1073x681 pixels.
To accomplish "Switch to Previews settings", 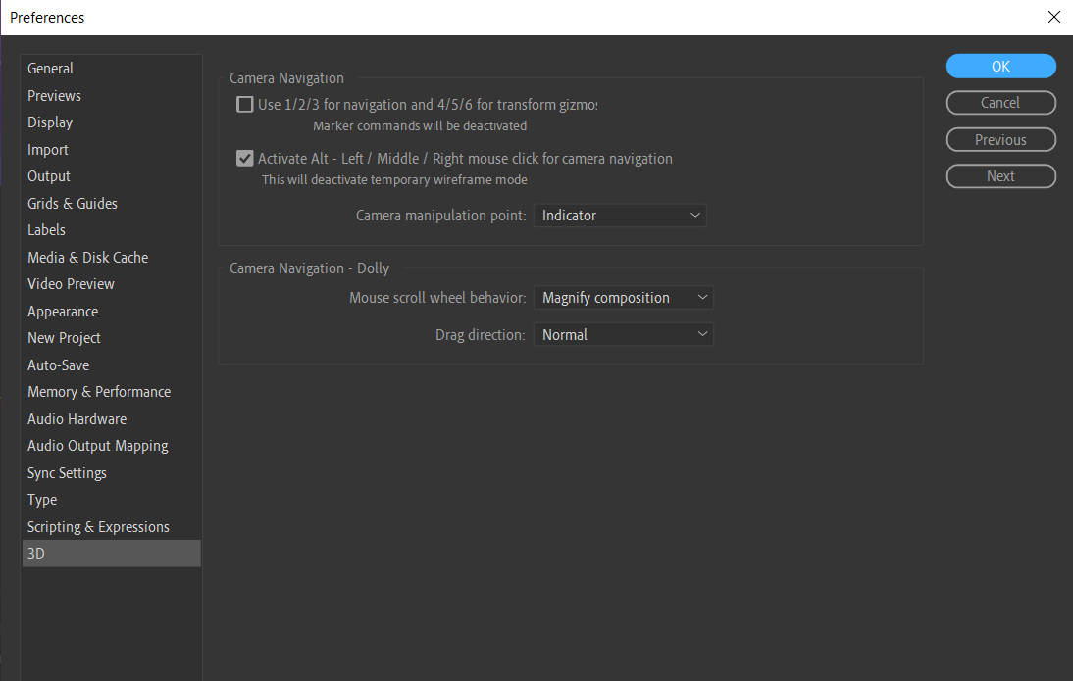I will (54, 95).
